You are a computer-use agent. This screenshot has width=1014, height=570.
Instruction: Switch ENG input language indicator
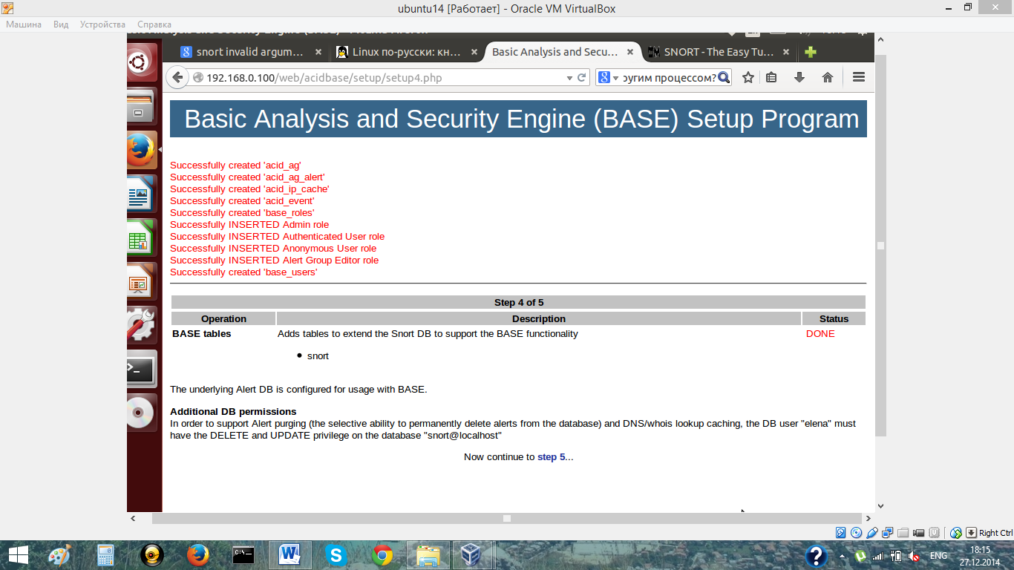click(x=938, y=556)
